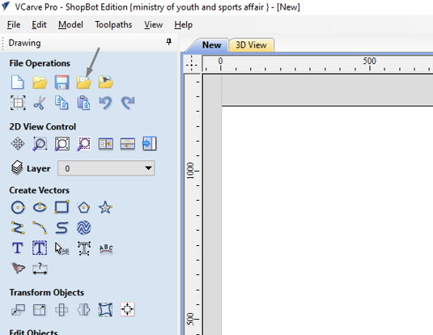Select the Text on Curve ABC tool
Screen dimensions: 433x335
tap(106, 248)
